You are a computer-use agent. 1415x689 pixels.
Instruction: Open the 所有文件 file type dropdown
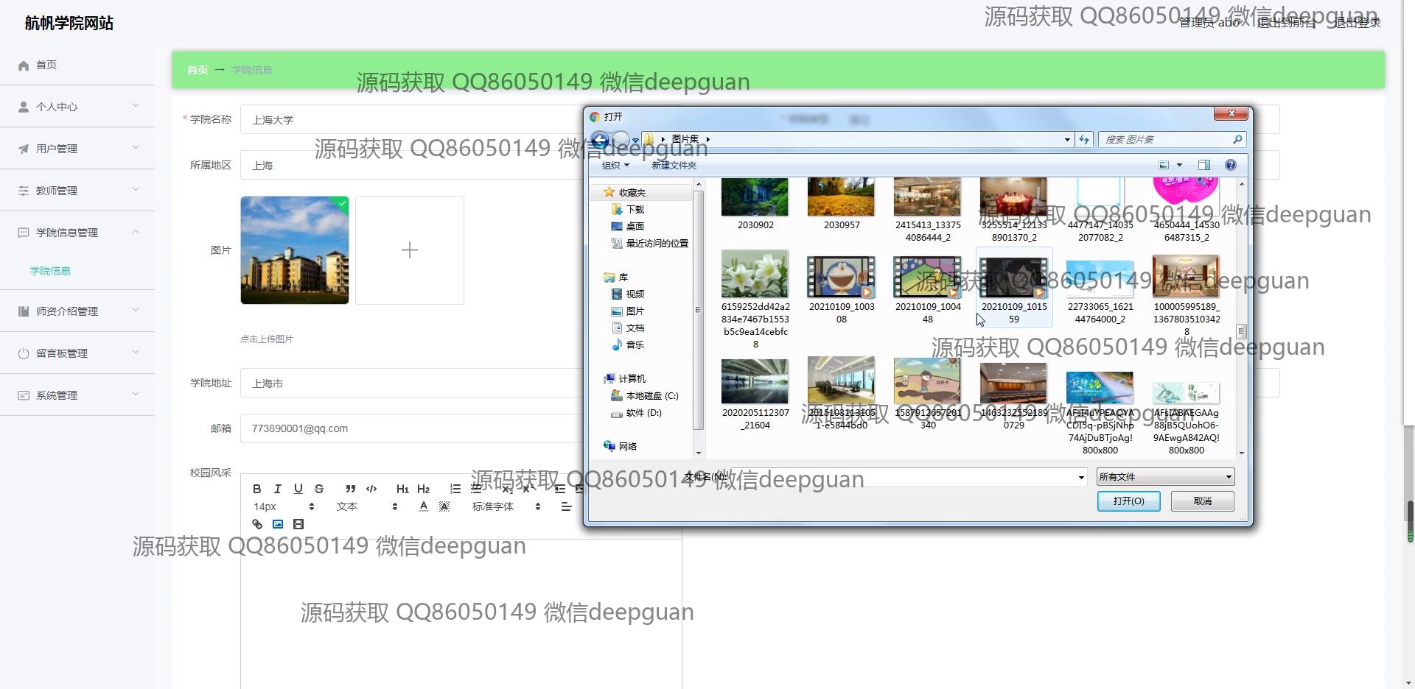click(1164, 477)
